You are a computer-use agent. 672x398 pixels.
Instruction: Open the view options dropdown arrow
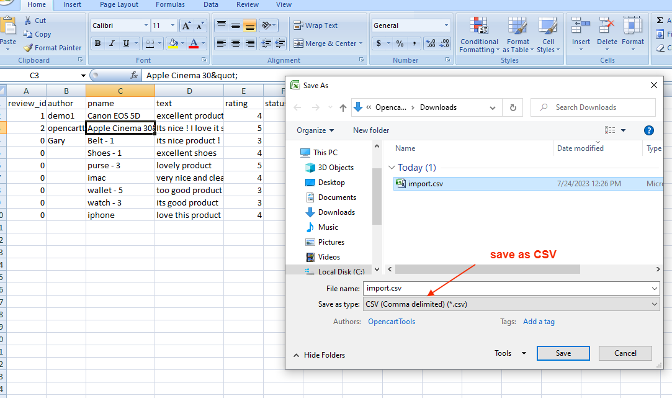pyautogui.click(x=623, y=130)
